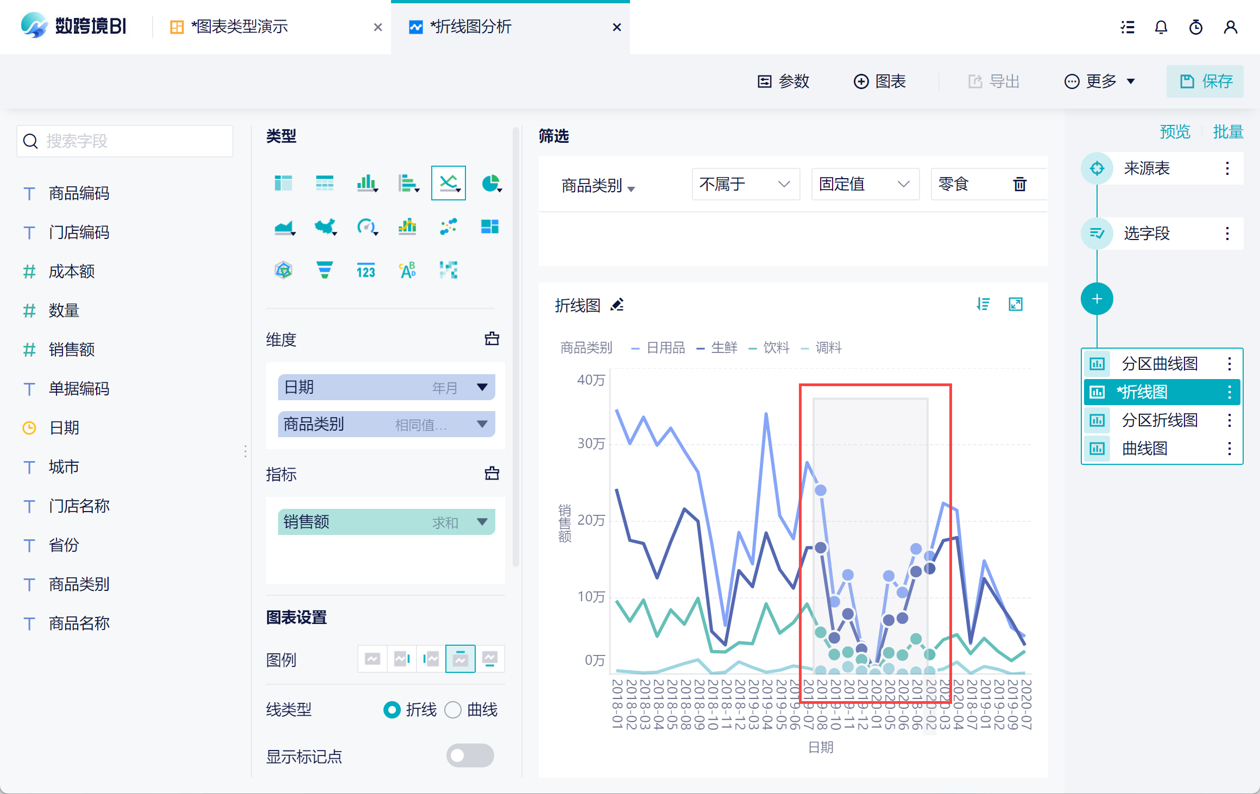Viewport: 1260px width, 794px height.
Task: Click the chart sort icon
Action: (x=983, y=304)
